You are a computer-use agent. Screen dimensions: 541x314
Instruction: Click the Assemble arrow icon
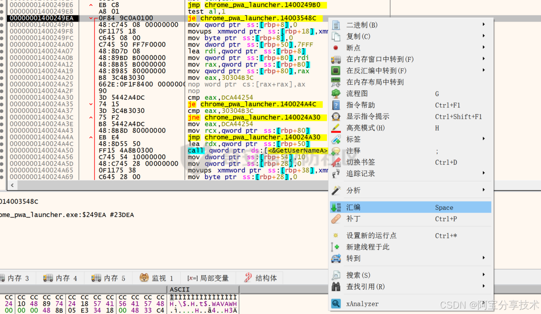tap(336, 207)
